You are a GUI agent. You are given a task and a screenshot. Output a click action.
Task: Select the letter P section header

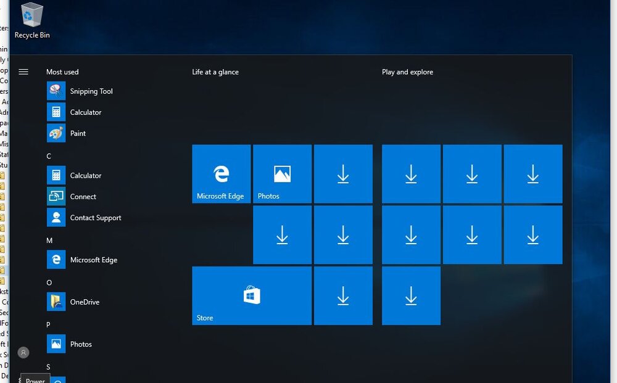tap(48, 324)
